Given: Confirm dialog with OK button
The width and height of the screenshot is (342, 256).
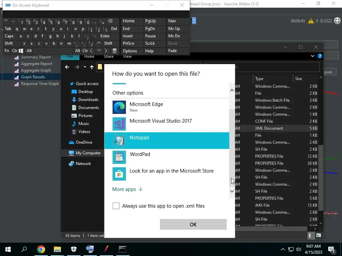Looking at the screenshot, I should pos(193,224).
